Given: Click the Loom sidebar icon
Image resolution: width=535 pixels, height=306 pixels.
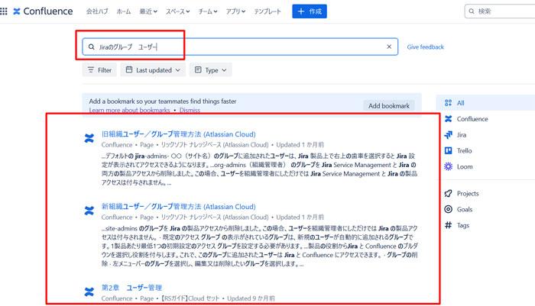Looking at the screenshot, I should click(x=449, y=166).
